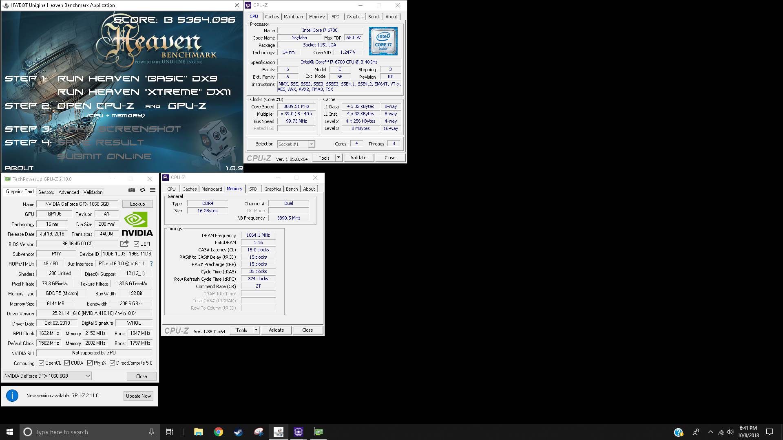Switch to Advanced tab in GPU-Z
The image size is (783, 440).
(x=69, y=192)
